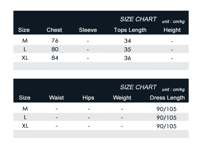Click dress length 90/105 for size XL
This screenshot has height=146, width=201.
pos(167,126)
